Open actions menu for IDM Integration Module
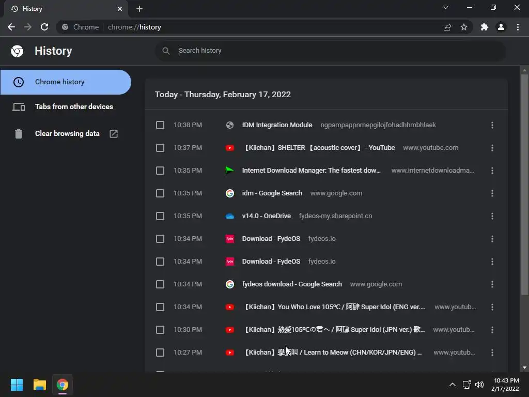 [492, 125]
